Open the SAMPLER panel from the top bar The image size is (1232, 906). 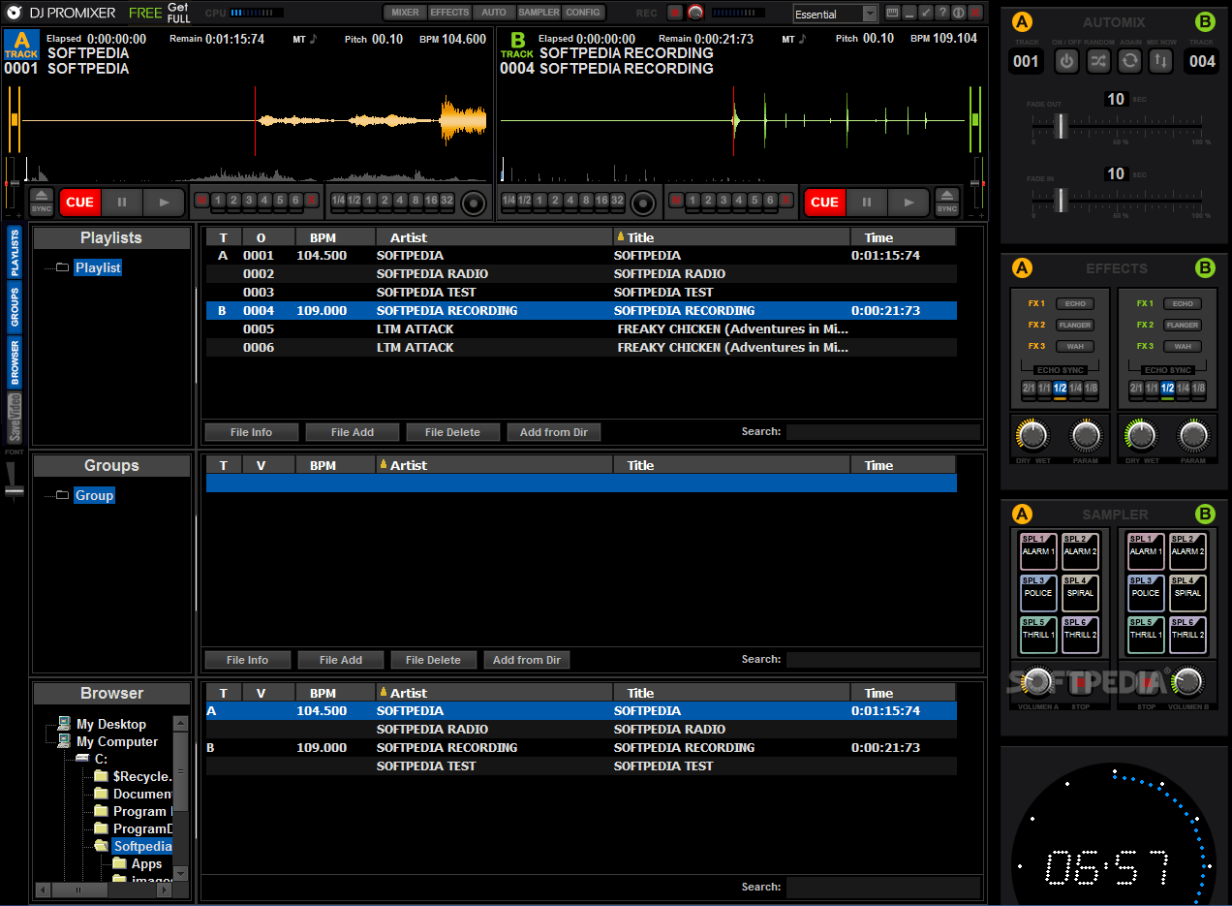tap(539, 14)
